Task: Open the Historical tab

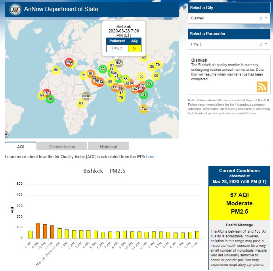Action: click(x=108, y=147)
